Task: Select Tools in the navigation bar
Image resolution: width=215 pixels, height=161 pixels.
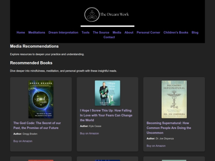Action: pos(86,33)
